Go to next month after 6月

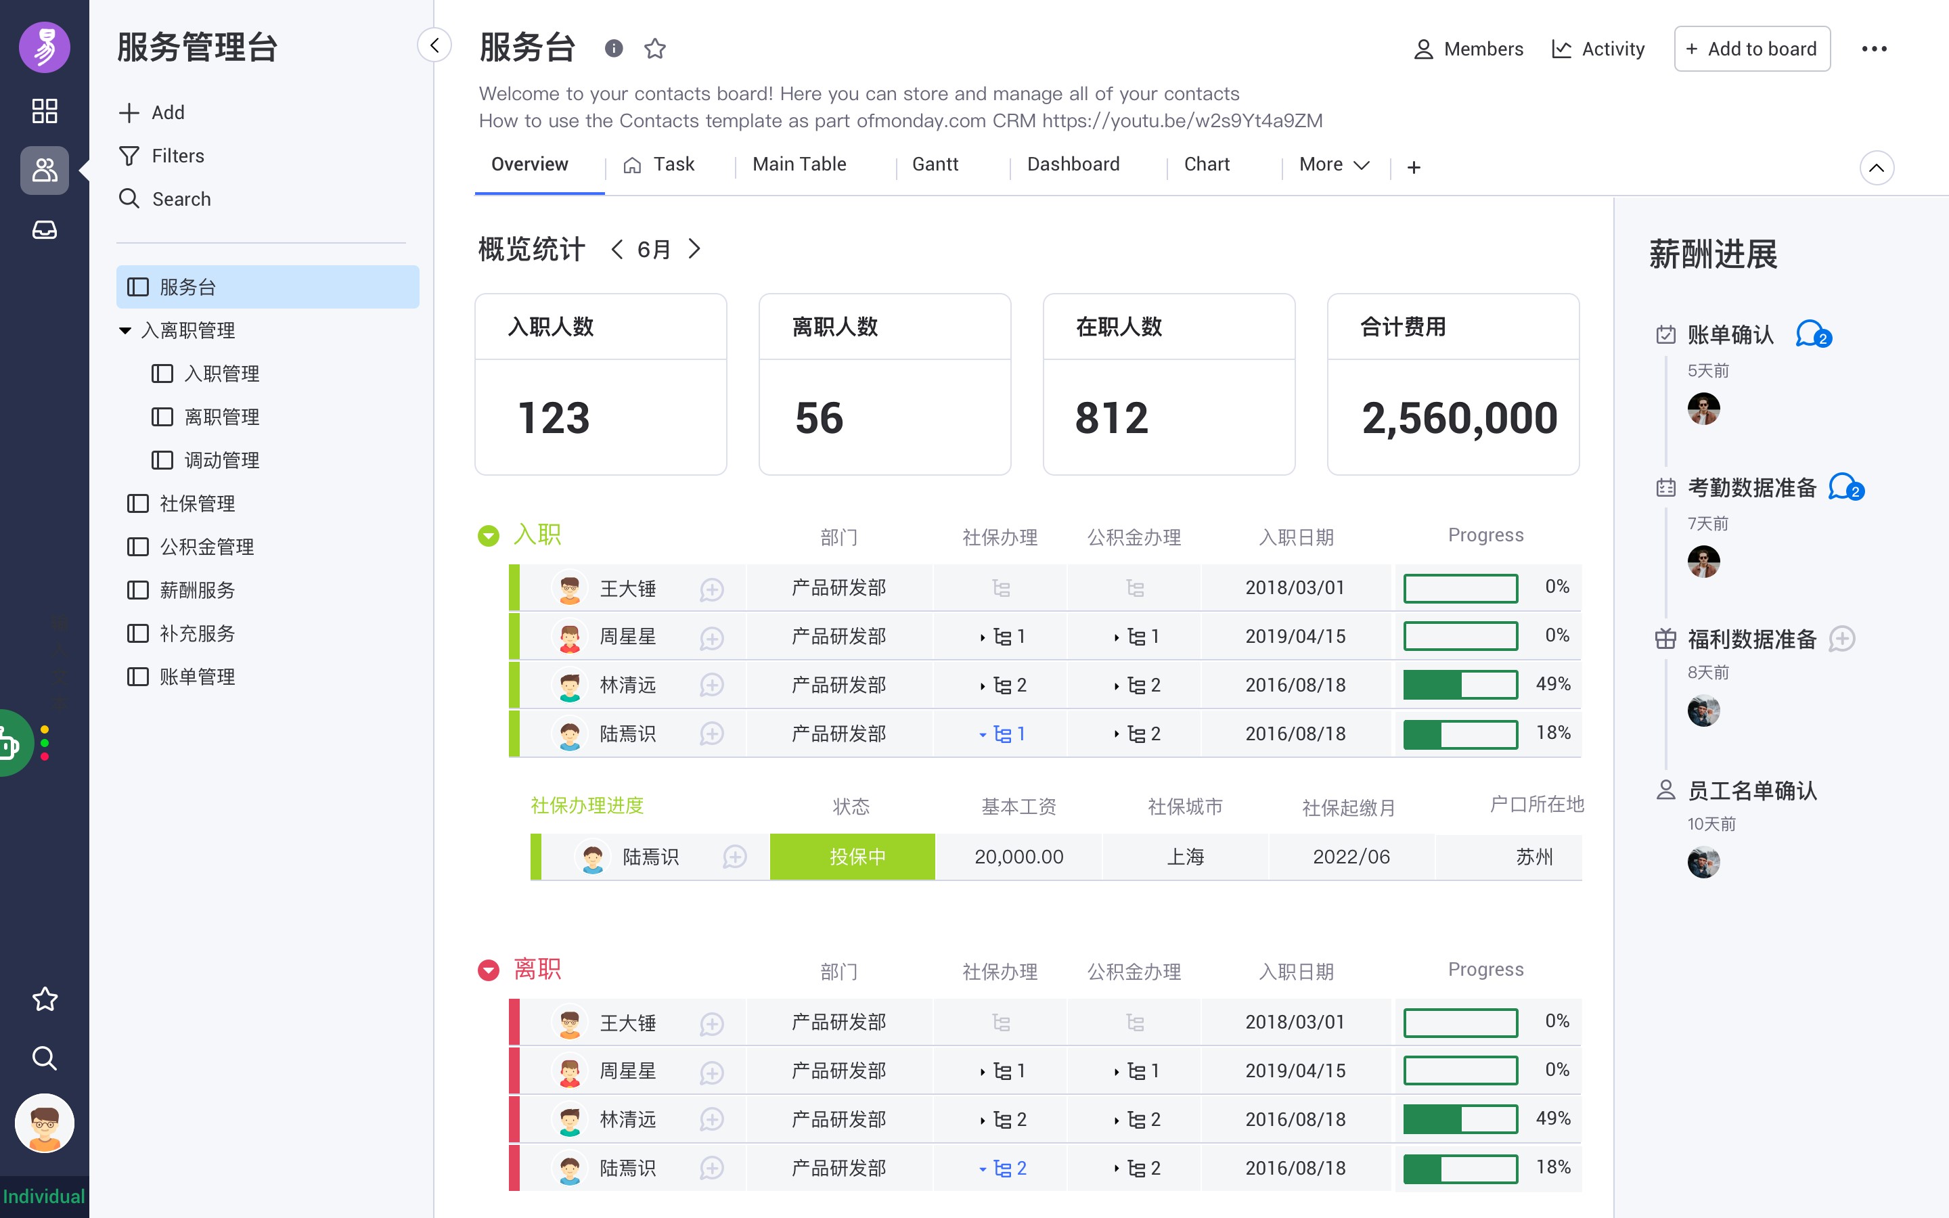coord(694,249)
